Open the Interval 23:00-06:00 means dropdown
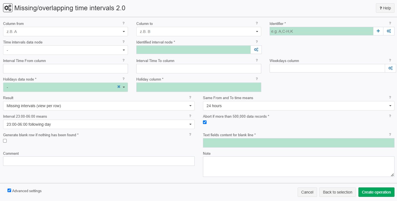The width and height of the screenshot is (397, 201). coord(99,124)
